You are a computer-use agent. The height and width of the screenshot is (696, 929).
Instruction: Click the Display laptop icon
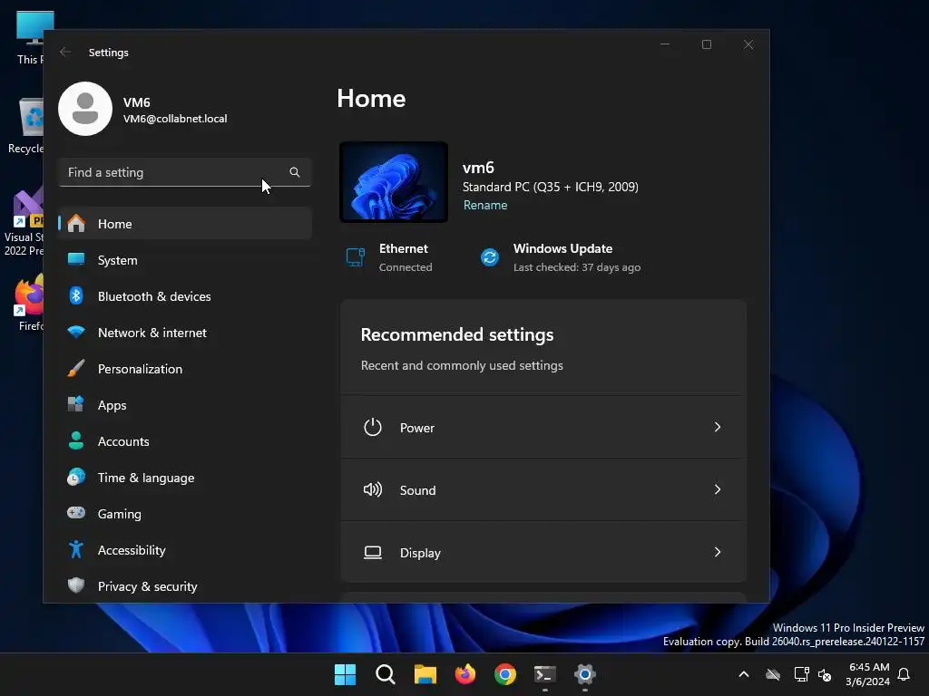click(373, 553)
